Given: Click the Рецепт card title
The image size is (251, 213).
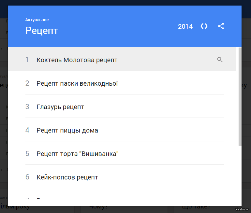Looking at the screenshot, I should (x=42, y=30).
